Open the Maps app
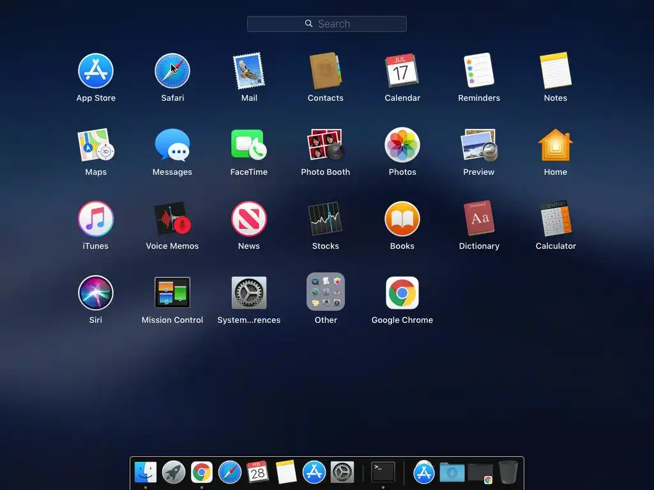The width and height of the screenshot is (654, 490). [x=96, y=145]
